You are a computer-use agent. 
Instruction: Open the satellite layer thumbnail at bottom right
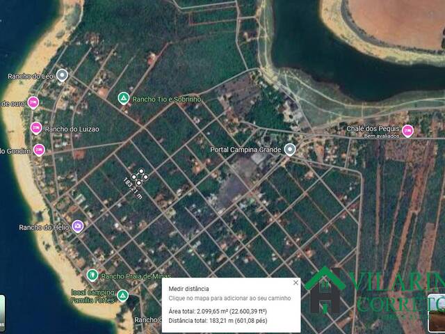click(437, 312)
